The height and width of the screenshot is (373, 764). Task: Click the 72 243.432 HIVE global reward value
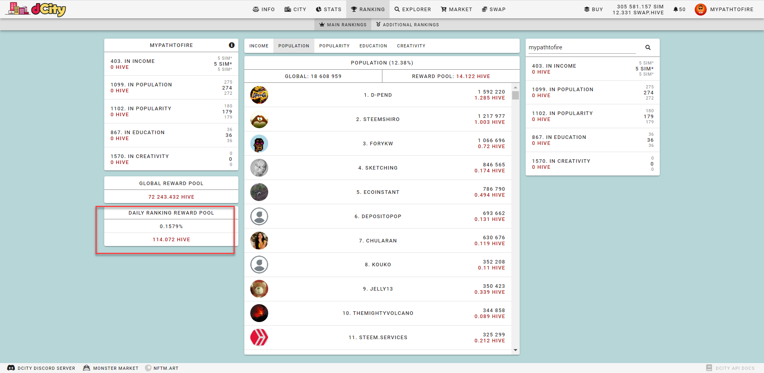[172, 197]
